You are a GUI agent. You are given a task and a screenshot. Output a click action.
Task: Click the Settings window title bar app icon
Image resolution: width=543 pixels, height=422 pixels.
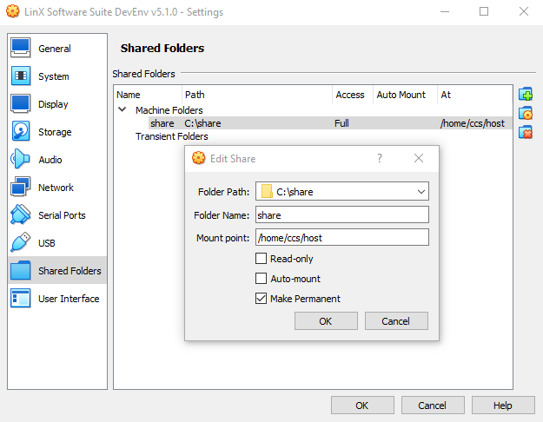13,11
